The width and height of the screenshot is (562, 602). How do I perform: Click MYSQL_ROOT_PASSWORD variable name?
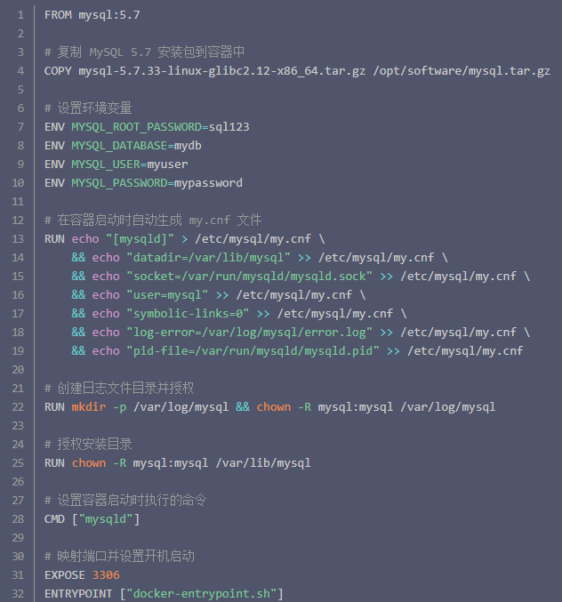136,127
